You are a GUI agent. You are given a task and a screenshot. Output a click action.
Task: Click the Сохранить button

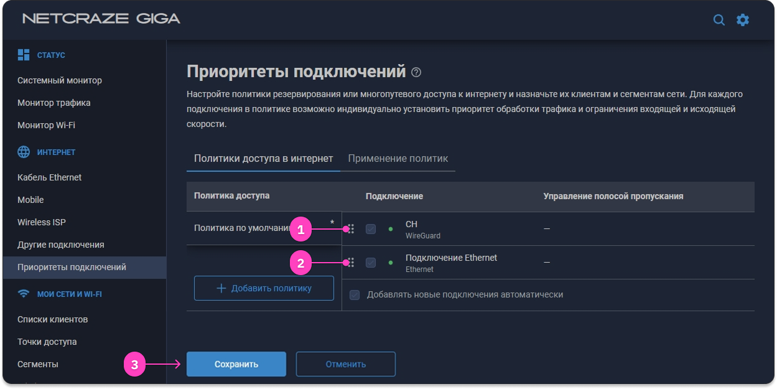(236, 364)
